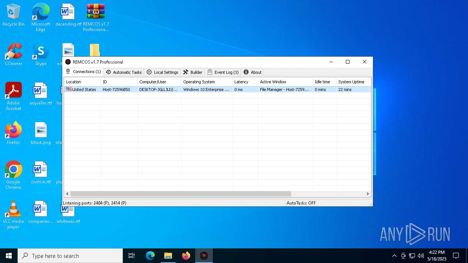This screenshot has height=263, width=468.
Task: Click the Windows 10 Enterprise cell
Action: pos(207,89)
